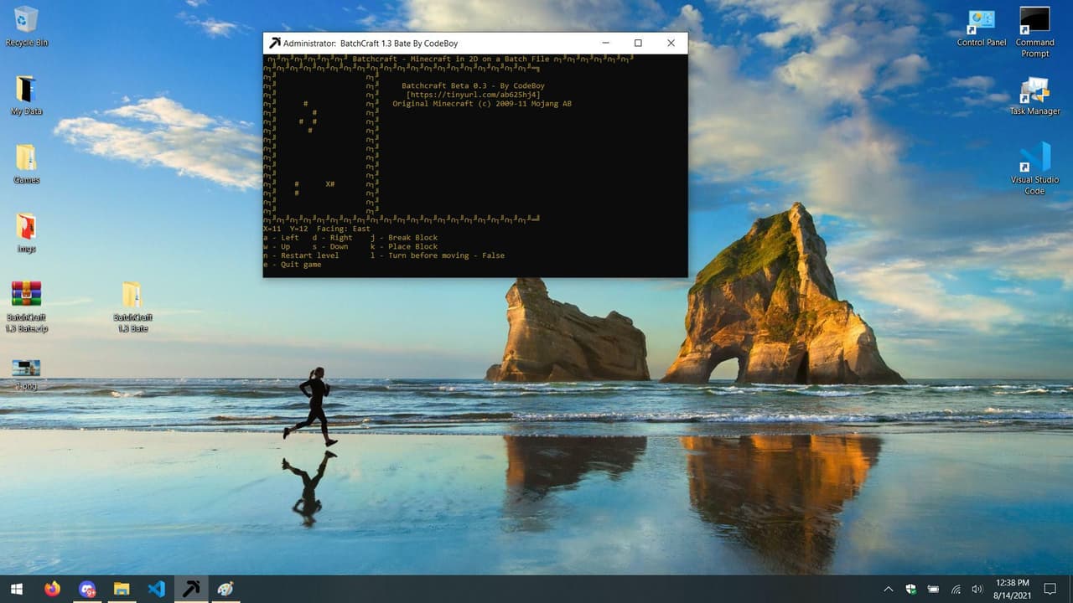The width and height of the screenshot is (1073, 603).
Task: Select the 1.png image file
Action: point(26,374)
